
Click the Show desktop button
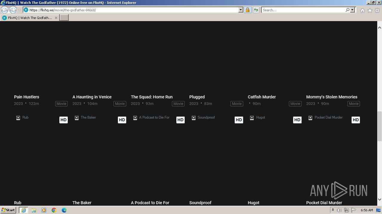[379, 210]
